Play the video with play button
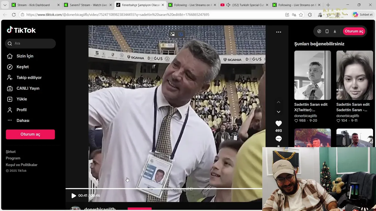376x211 pixels. (x=73, y=195)
